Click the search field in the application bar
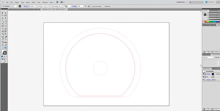220x111 pixels. tap(196, 2)
